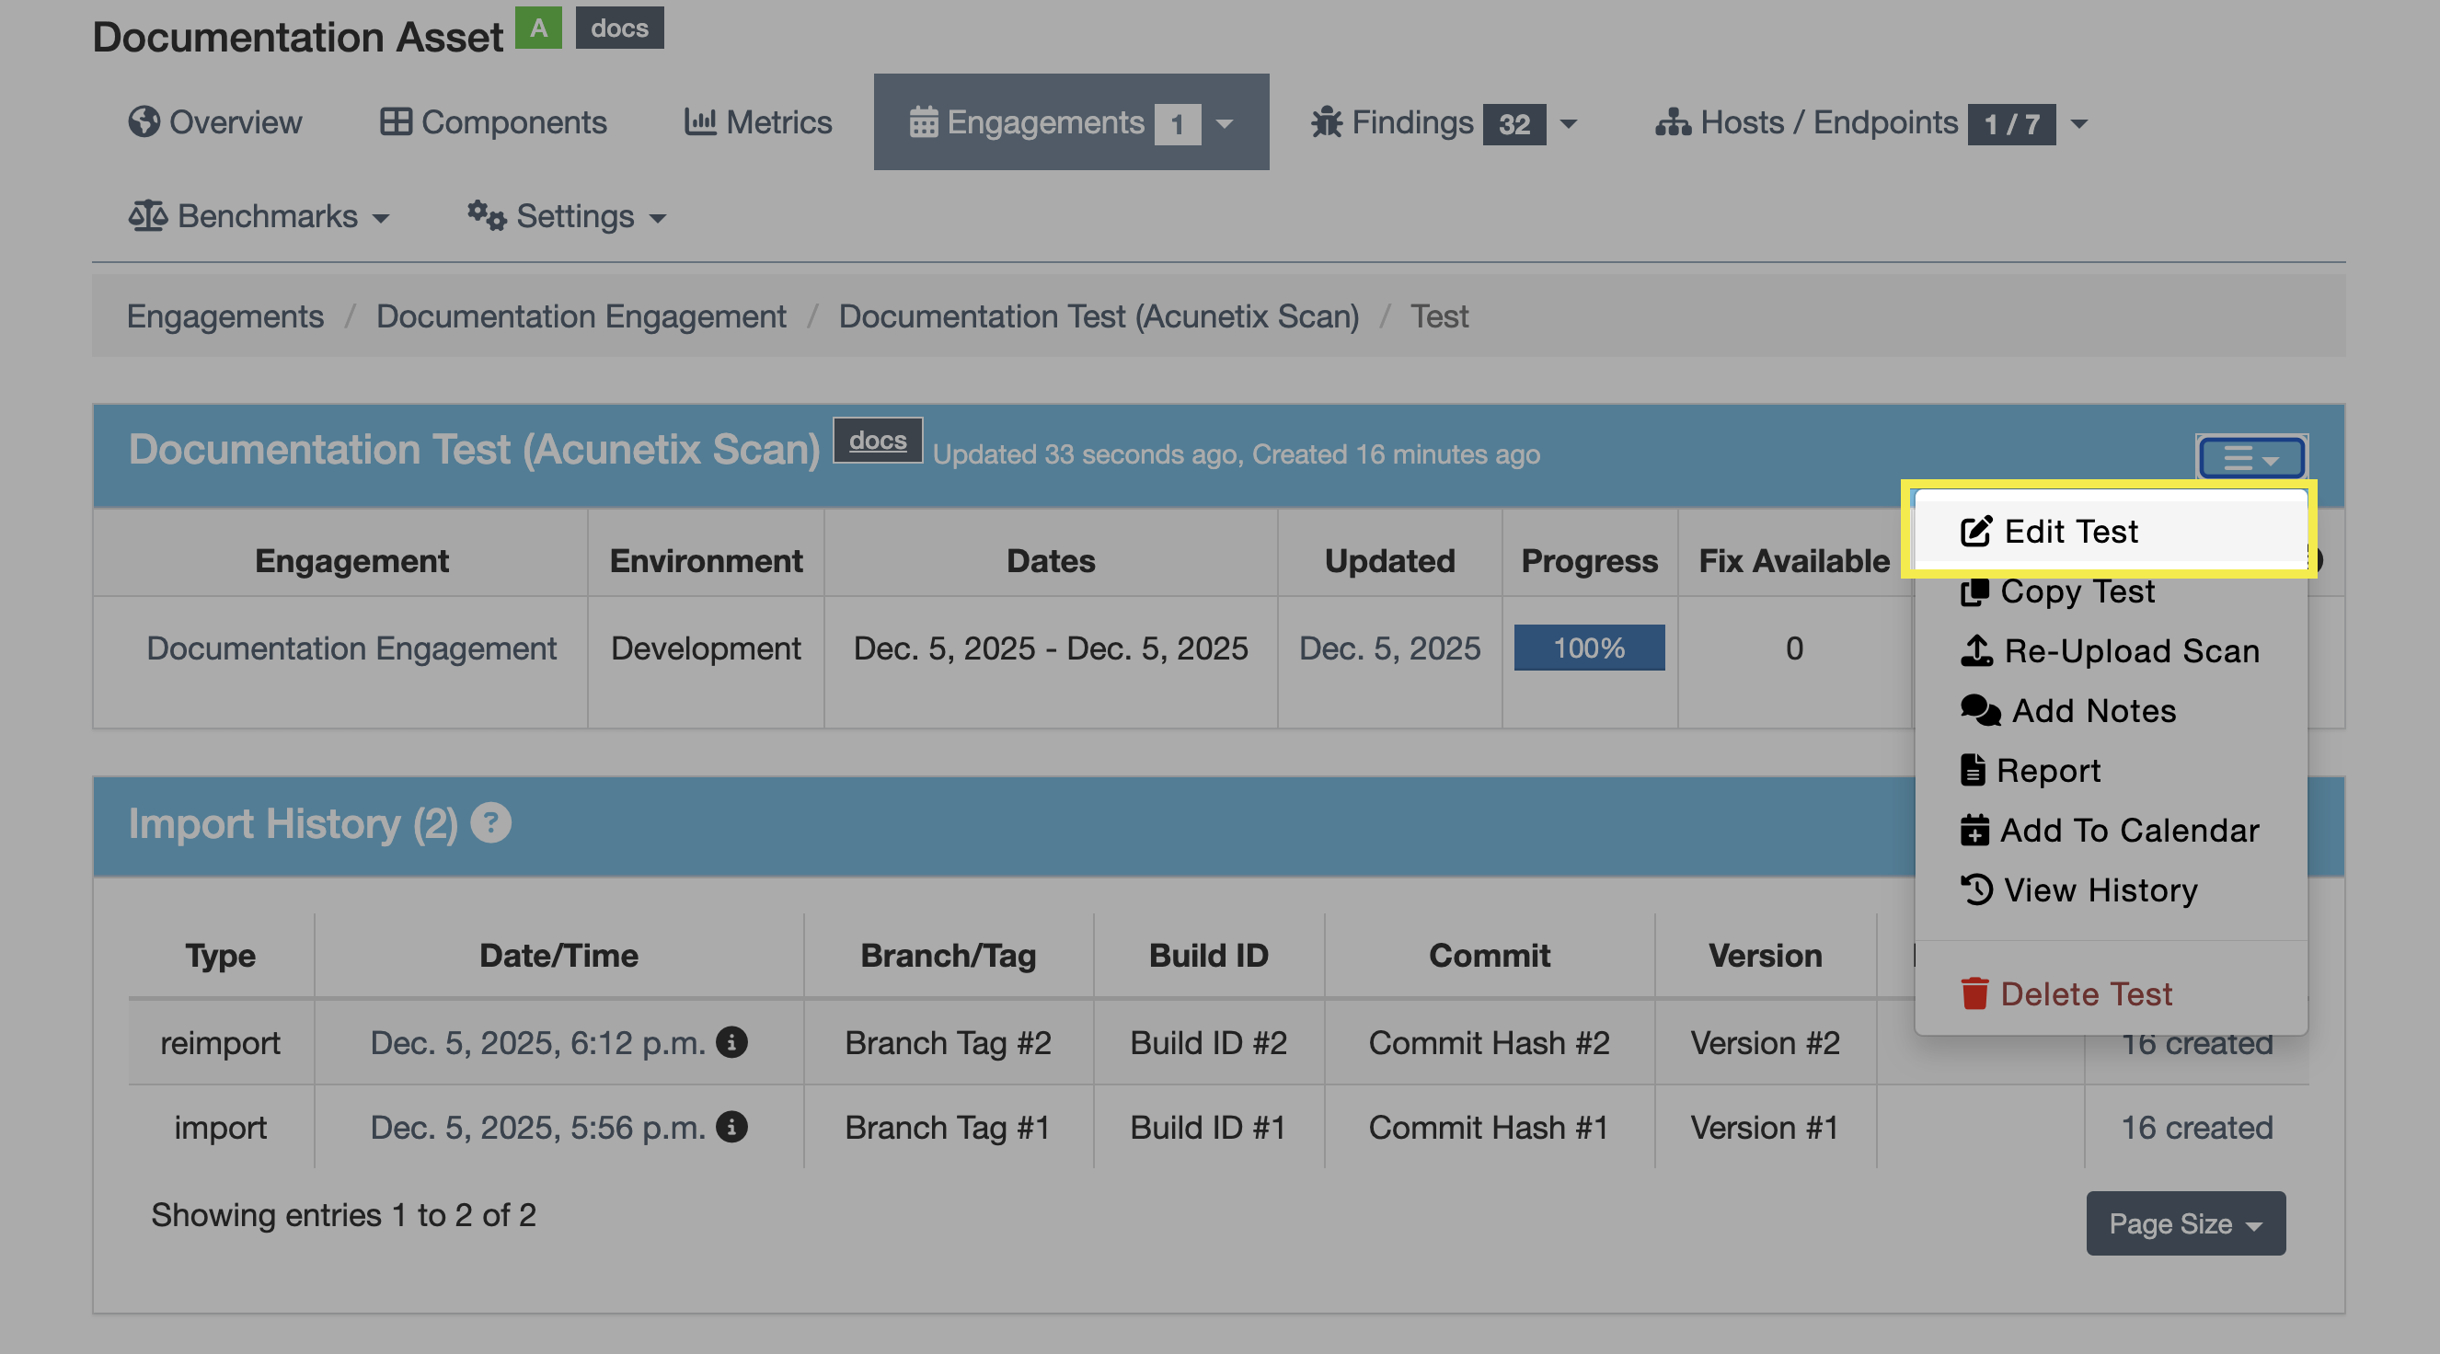
Task: Click the Documentation Engagement breadcrumb link
Action: pos(581,316)
